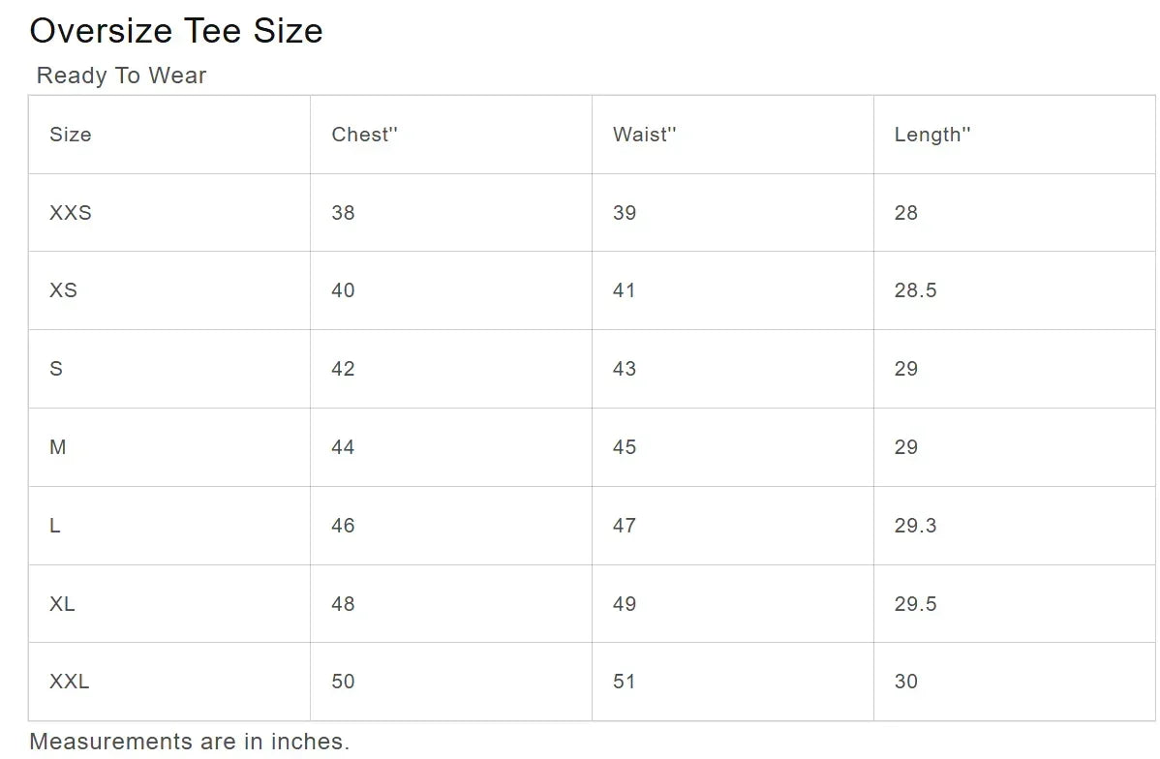This screenshot has width=1160, height=759.
Task: Click chest value 38 for XXS
Action: pos(343,213)
